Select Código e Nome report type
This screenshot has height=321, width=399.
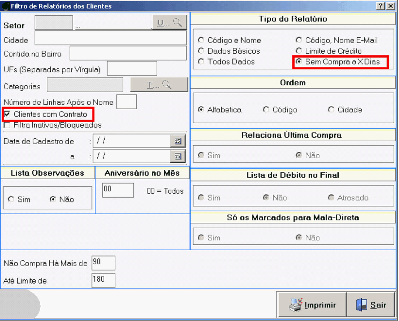pos(201,40)
